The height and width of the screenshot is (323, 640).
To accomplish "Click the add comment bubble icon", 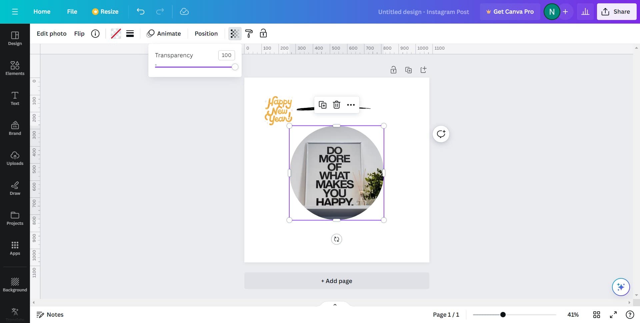I will coord(441,134).
